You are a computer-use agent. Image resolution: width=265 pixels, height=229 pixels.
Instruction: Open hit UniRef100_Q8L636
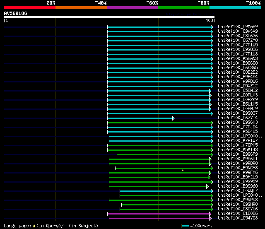coord(238,36)
